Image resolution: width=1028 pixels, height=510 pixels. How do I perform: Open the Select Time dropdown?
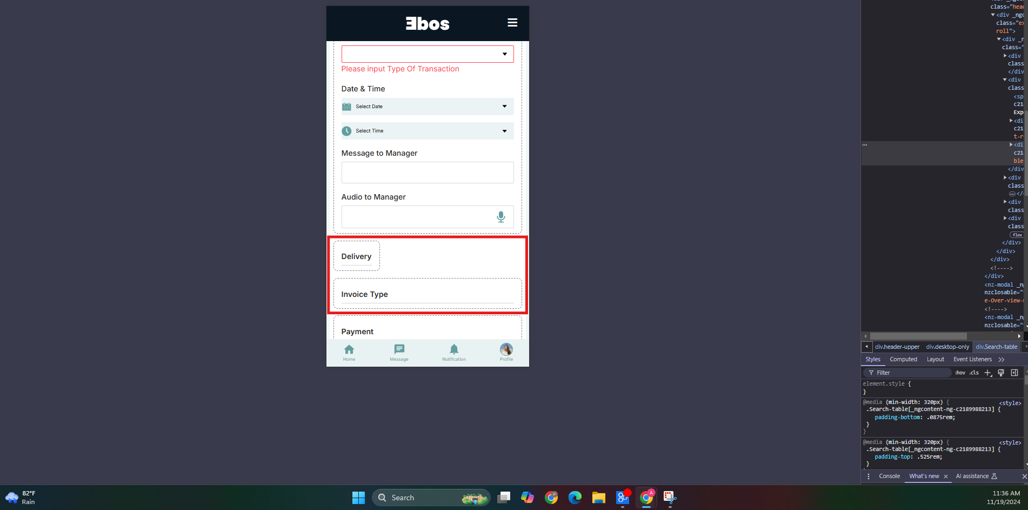(x=428, y=131)
